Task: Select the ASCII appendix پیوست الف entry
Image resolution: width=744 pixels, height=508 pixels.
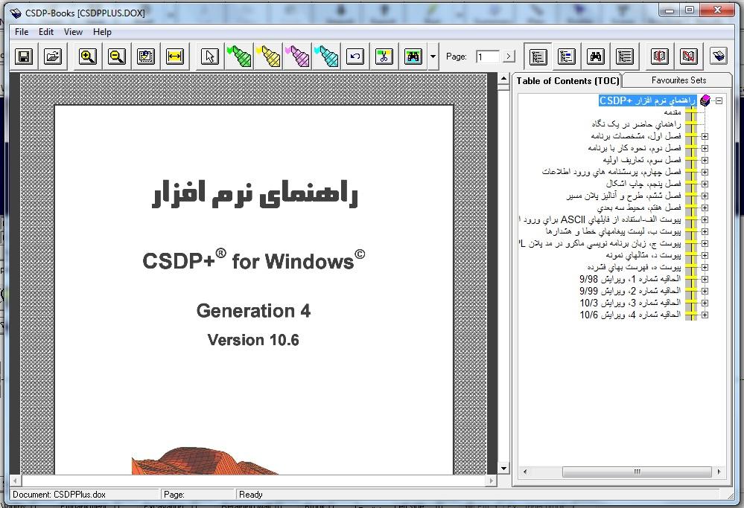Action: click(x=600, y=219)
